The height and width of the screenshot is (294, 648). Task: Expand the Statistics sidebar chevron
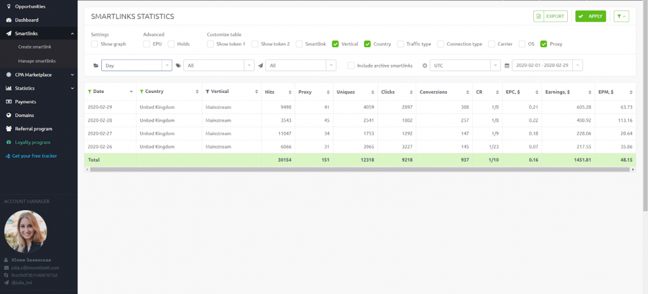pyautogui.click(x=73, y=88)
